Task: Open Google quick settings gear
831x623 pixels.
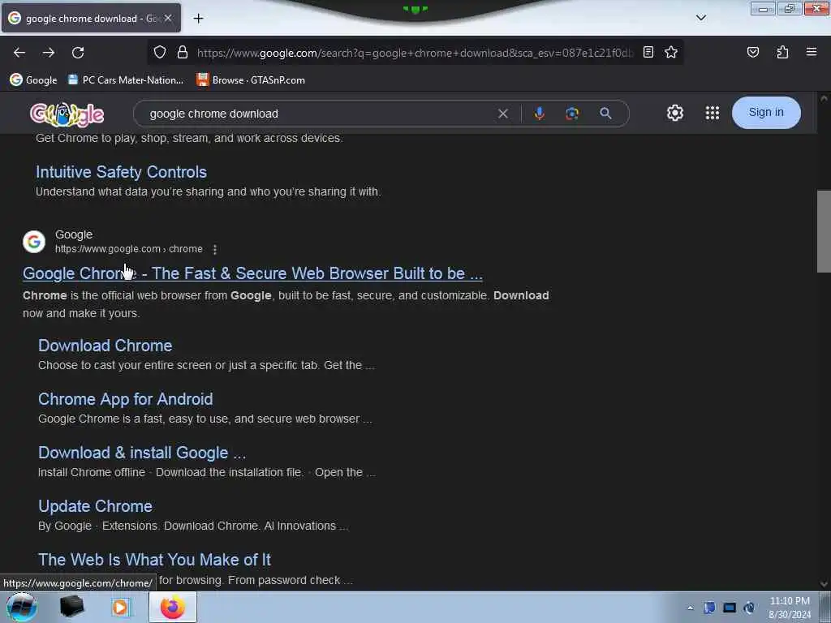Action: pos(674,113)
